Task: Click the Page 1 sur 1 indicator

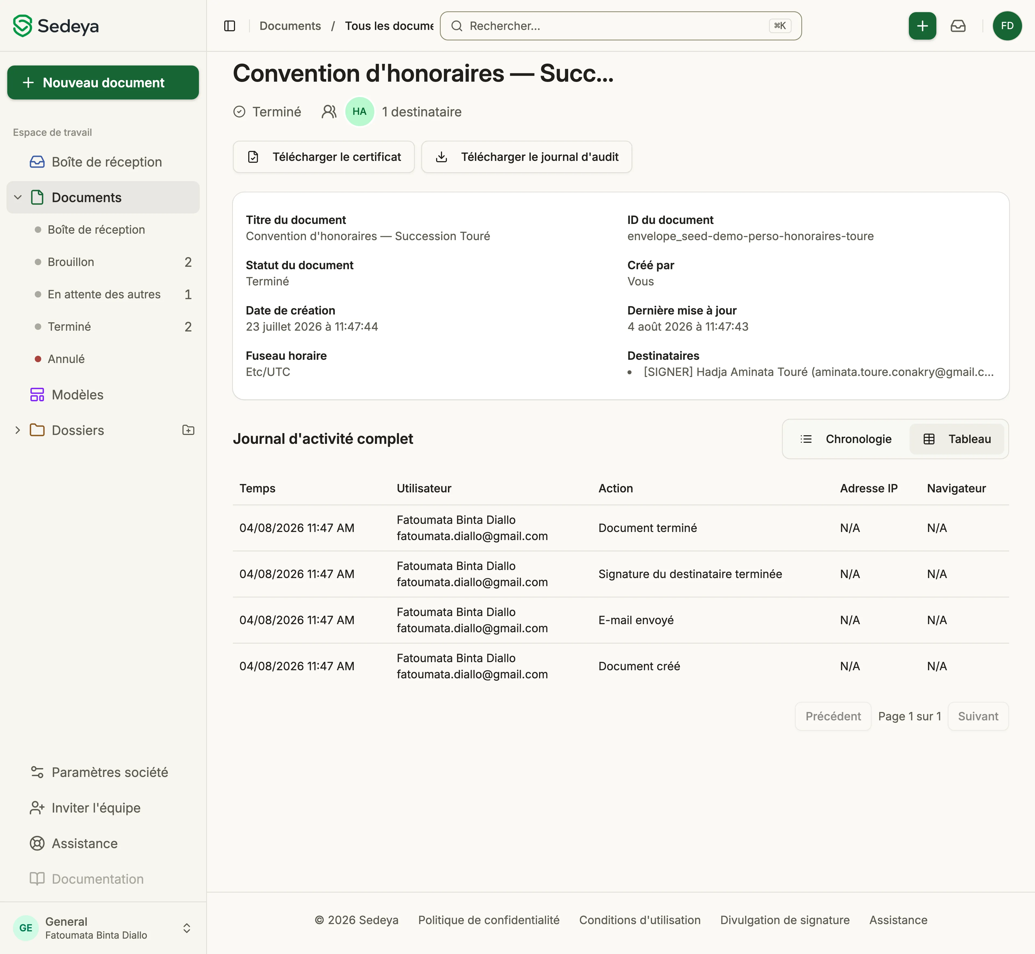Action: click(910, 717)
